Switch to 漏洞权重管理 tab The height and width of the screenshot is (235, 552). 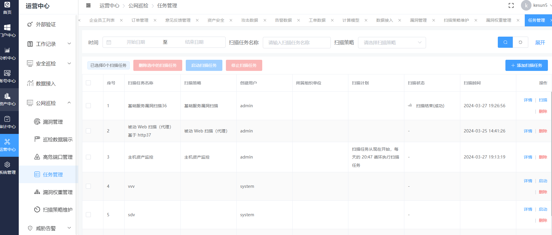click(498, 20)
